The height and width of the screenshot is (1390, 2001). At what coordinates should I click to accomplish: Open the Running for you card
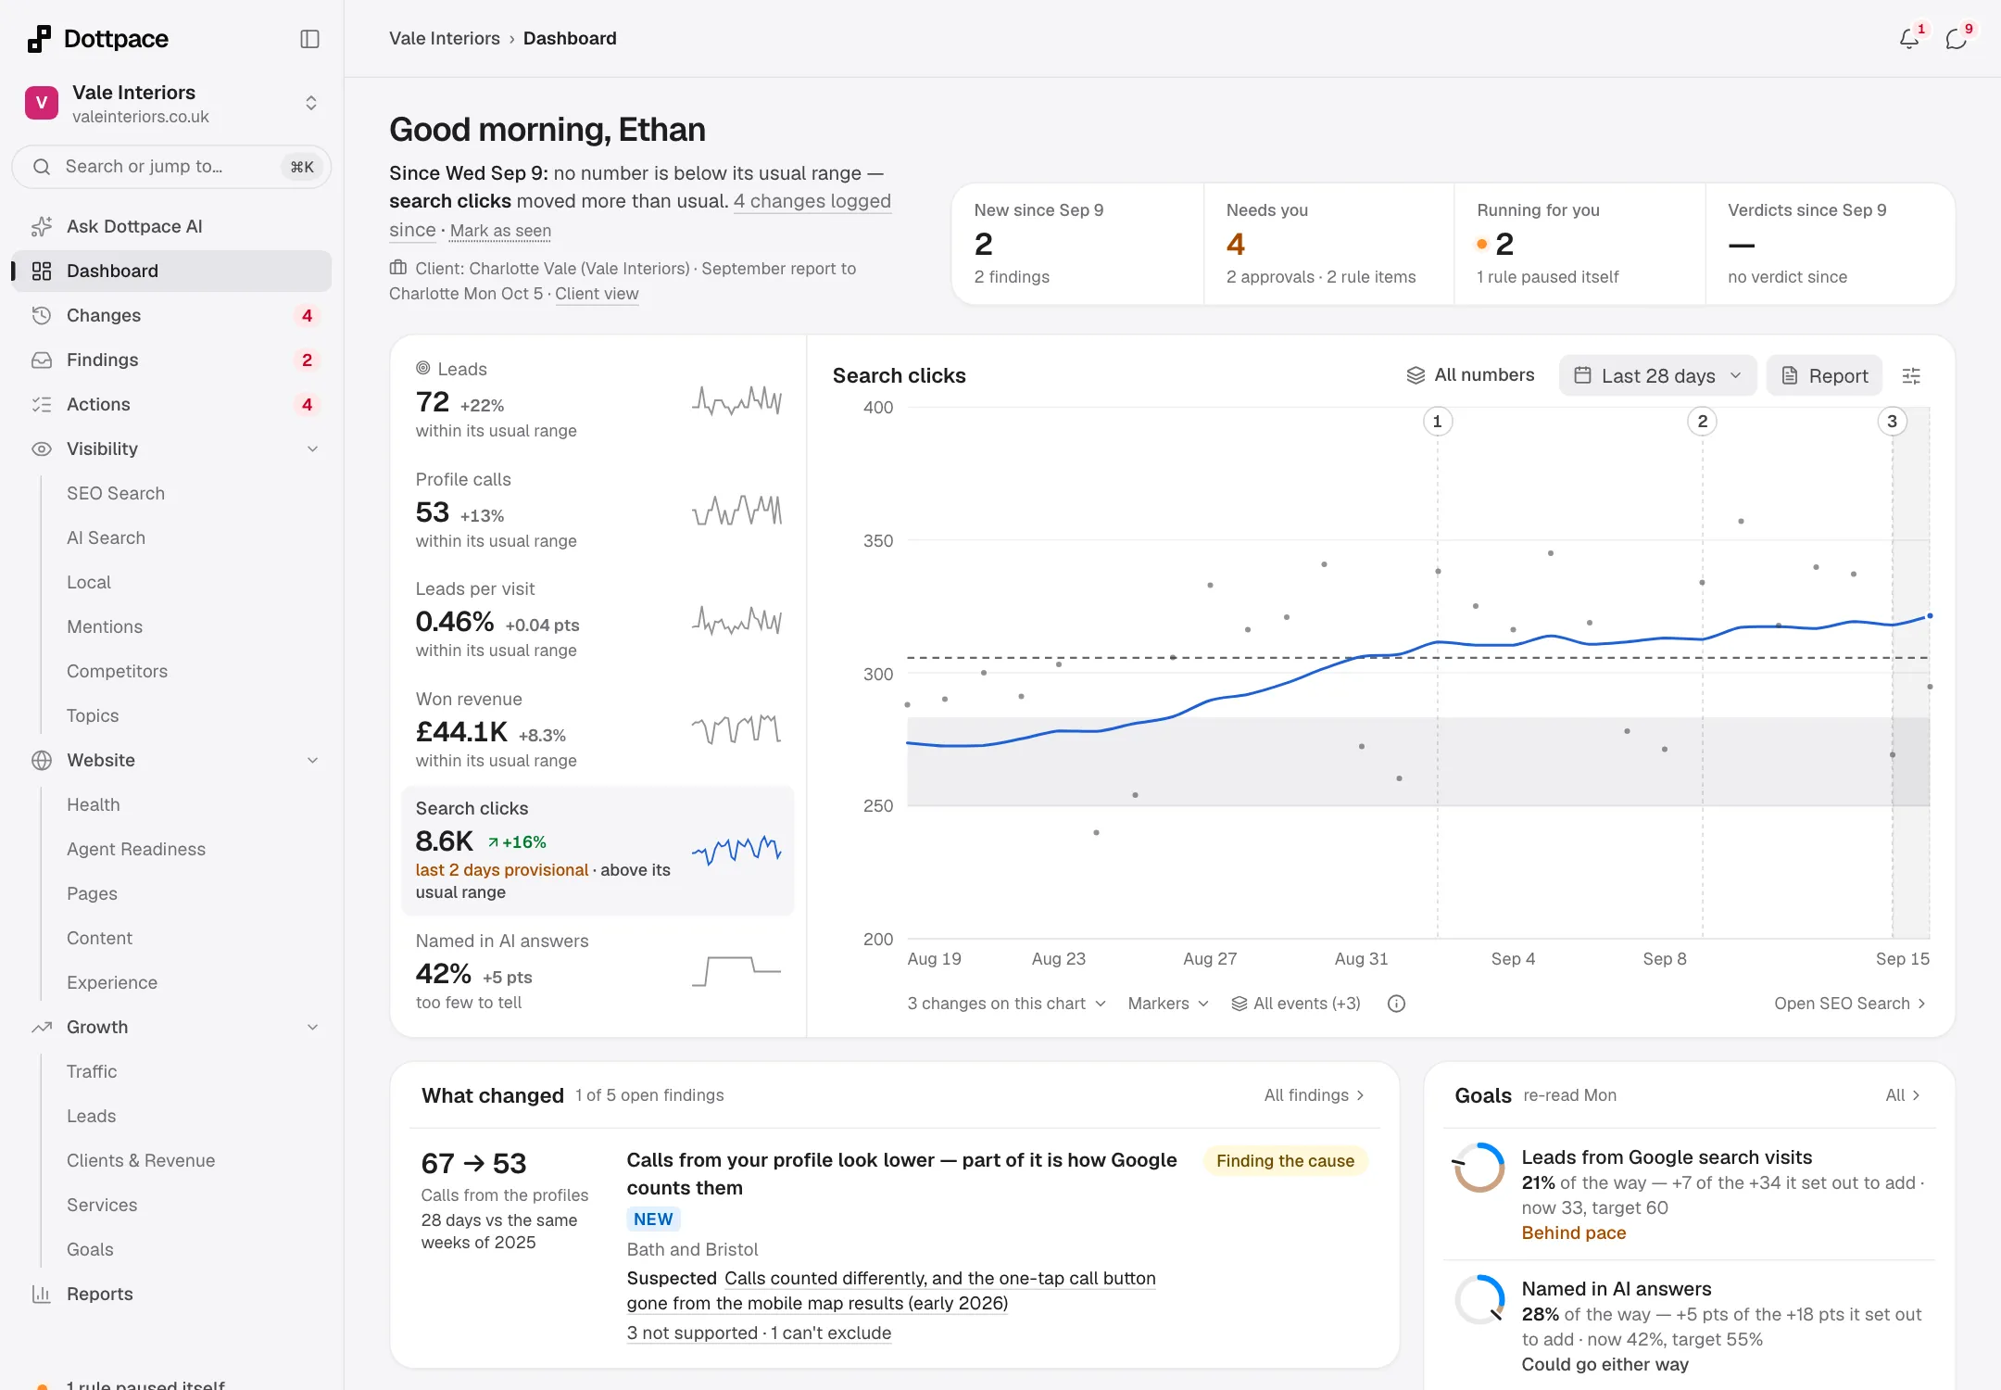[1579, 244]
